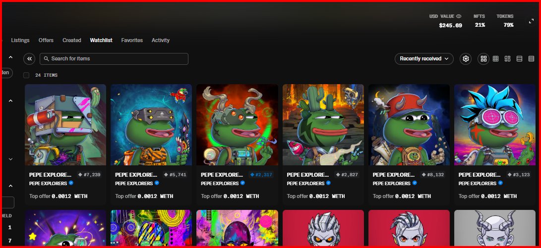Screen dimensions: 541x248
Task: Focus the Search for items field
Action: point(114,59)
